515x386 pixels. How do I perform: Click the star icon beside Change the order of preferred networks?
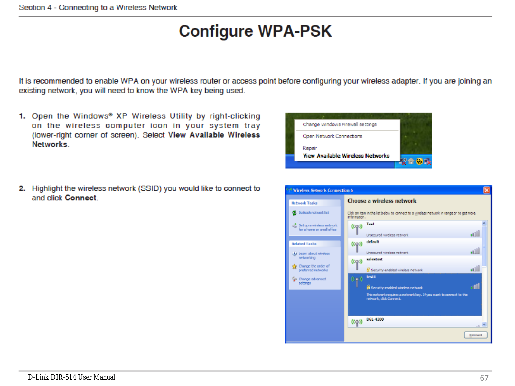click(294, 266)
